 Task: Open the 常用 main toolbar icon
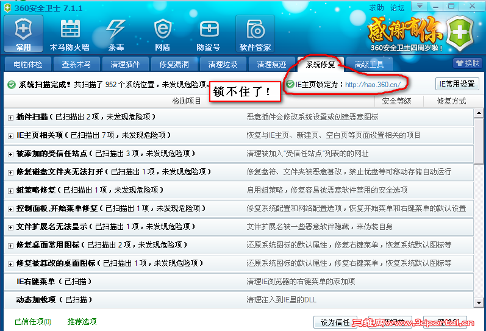coord(24,34)
